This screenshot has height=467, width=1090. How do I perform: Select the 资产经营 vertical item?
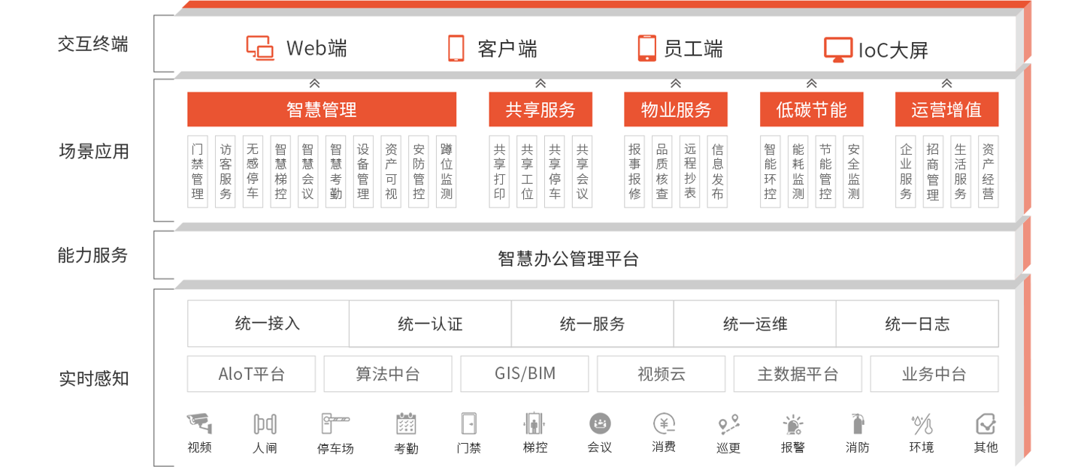(x=989, y=171)
